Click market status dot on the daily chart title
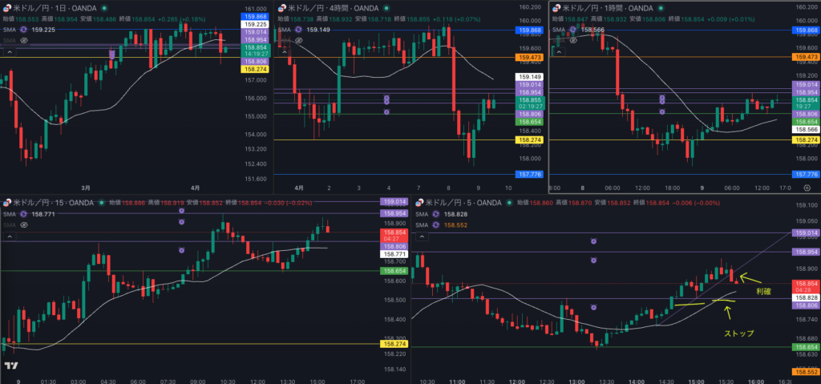Image resolution: width=821 pixels, height=384 pixels. [103, 8]
